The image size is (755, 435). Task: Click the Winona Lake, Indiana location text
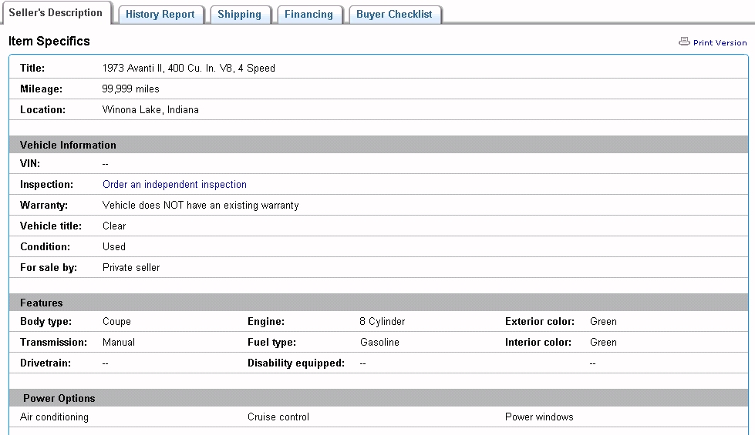click(150, 110)
